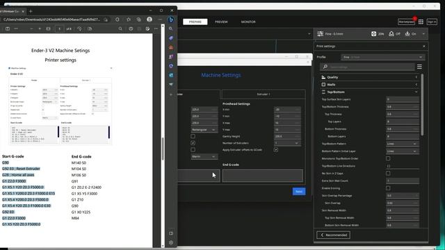Image resolution: width=445 pixels, height=250 pixels.
Task: Open the settings visibility hamburger menu
Action: [419, 67]
